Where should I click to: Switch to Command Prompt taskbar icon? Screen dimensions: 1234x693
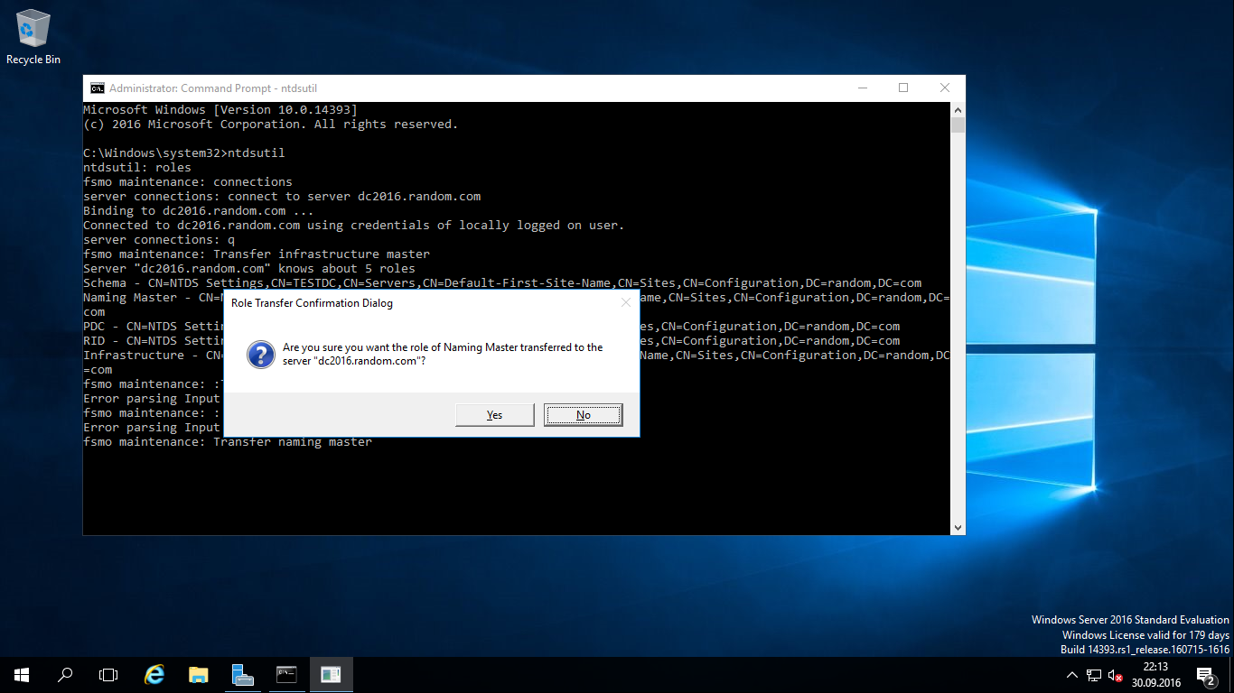(x=286, y=674)
